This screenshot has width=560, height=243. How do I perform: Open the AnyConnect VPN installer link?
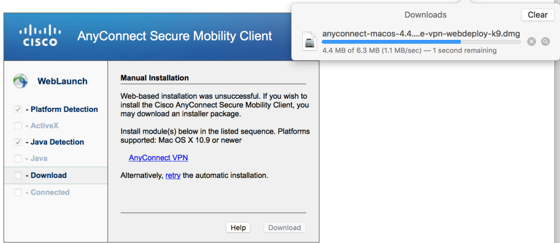point(158,158)
